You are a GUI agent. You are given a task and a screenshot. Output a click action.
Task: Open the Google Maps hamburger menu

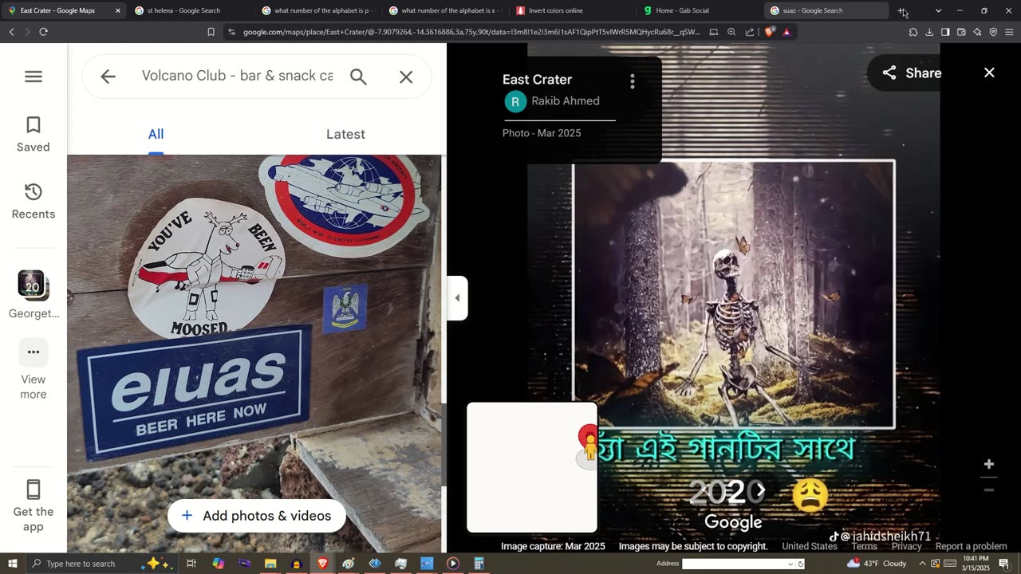pyautogui.click(x=33, y=77)
